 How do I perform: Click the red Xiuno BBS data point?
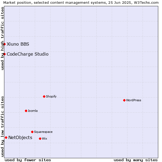point(4,44)
